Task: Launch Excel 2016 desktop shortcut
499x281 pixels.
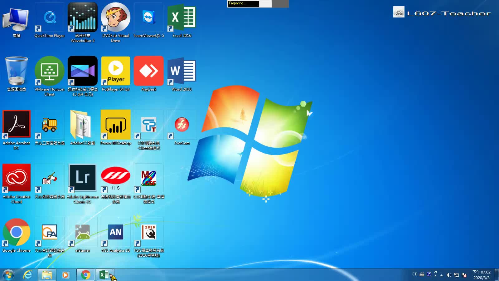Action: coord(182,21)
